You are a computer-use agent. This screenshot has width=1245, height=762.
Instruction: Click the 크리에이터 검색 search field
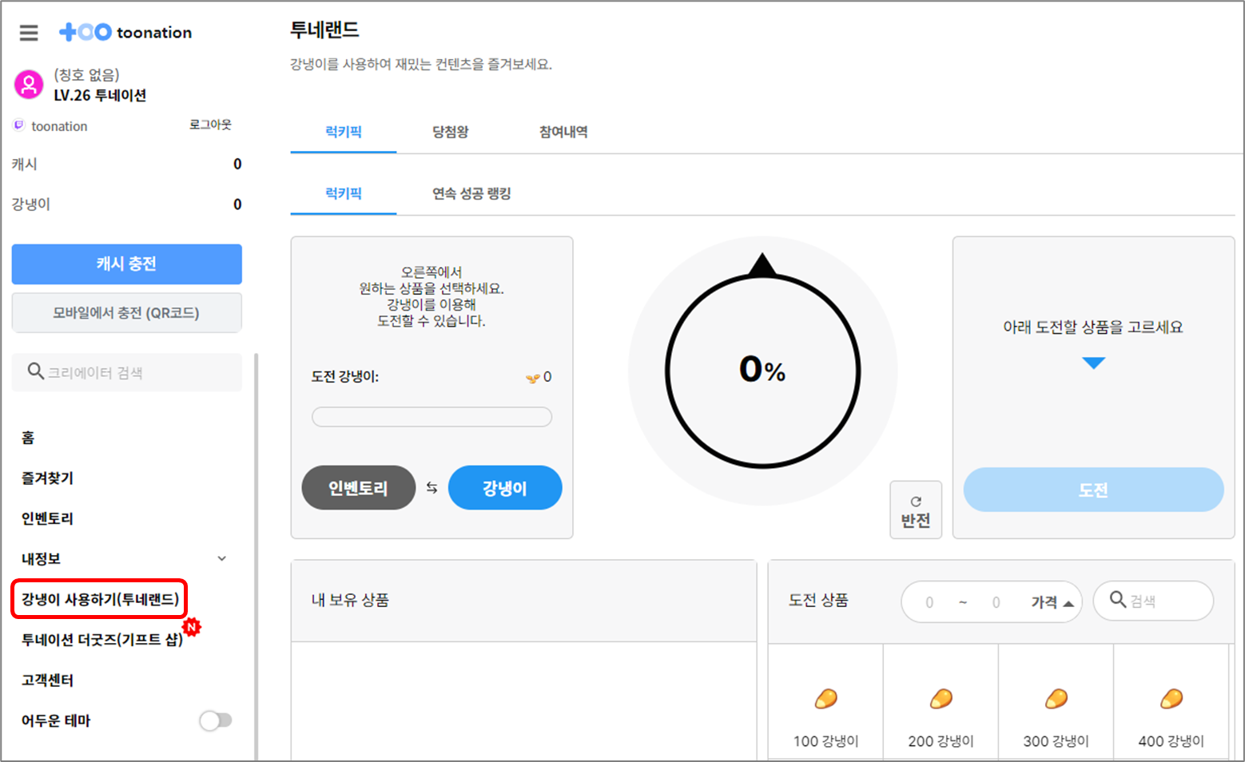pos(128,372)
